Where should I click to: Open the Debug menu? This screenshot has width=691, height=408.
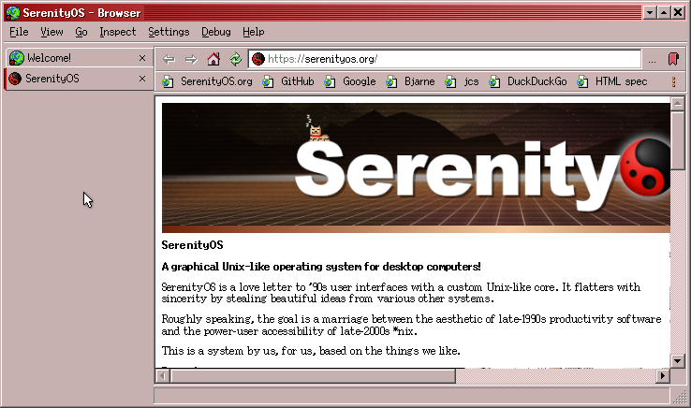pyautogui.click(x=216, y=32)
